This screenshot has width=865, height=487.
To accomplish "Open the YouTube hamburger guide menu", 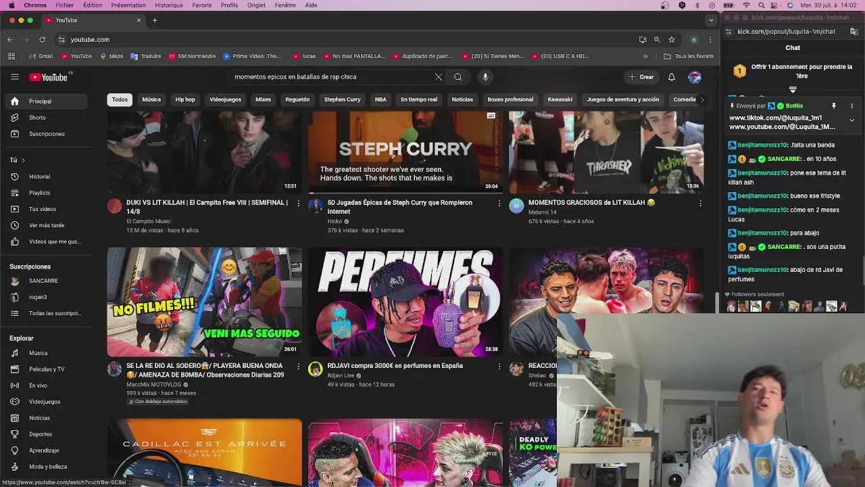I will pyautogui.click(x=14, y=77).
